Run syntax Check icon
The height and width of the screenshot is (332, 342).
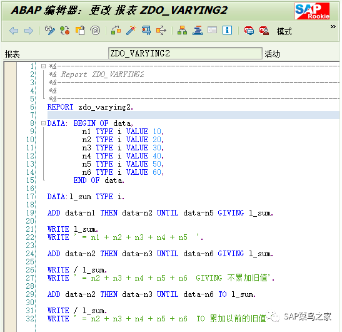(116, 30)
